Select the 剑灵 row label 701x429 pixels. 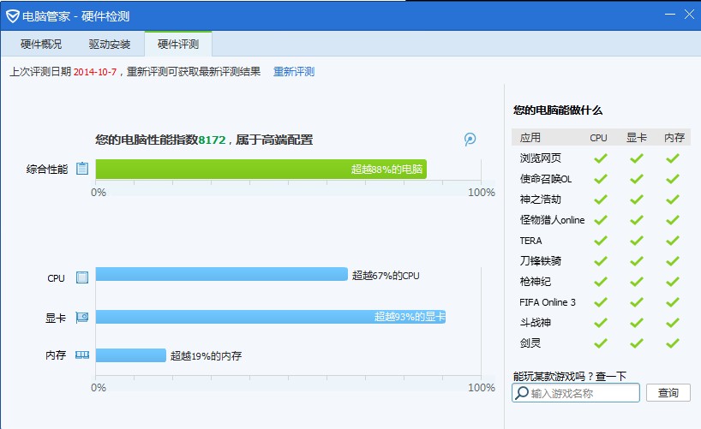[530, 343]
